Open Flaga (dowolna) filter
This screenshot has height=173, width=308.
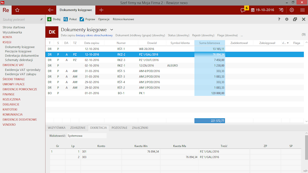click(228, 35)
